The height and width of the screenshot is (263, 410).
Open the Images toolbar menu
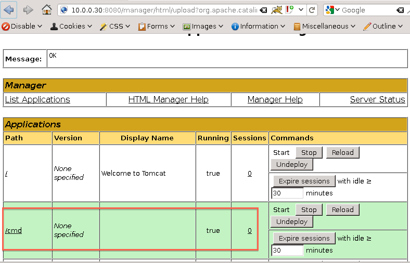pos(203,26)
